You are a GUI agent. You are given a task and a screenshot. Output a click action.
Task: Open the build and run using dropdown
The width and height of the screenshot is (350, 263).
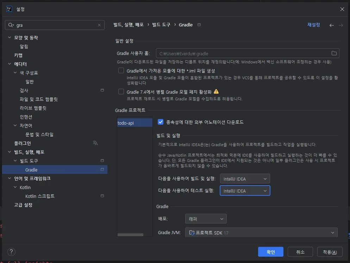tap(245, 179)
